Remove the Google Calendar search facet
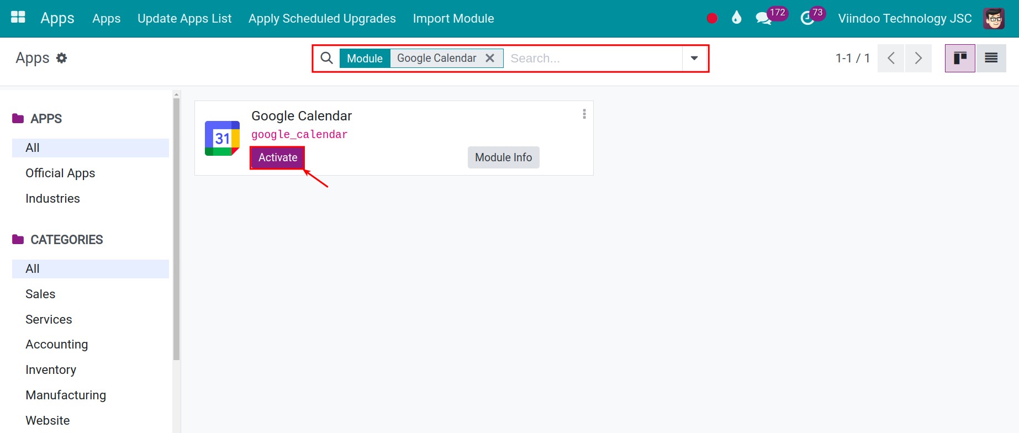The height and width of the screenshot is (433, 1019). pos(490,58)
